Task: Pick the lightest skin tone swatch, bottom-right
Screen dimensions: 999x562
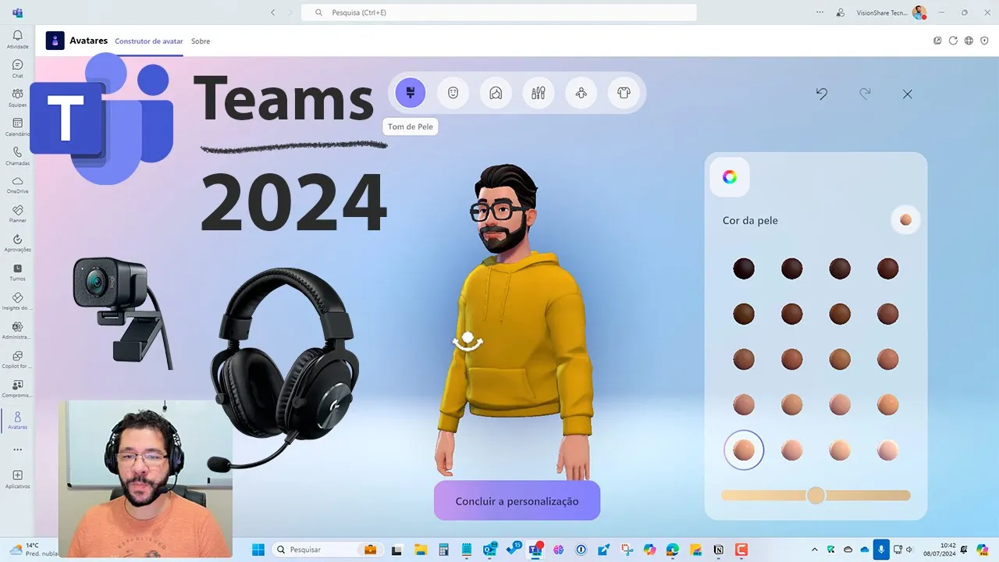Action: coord(887,450)
